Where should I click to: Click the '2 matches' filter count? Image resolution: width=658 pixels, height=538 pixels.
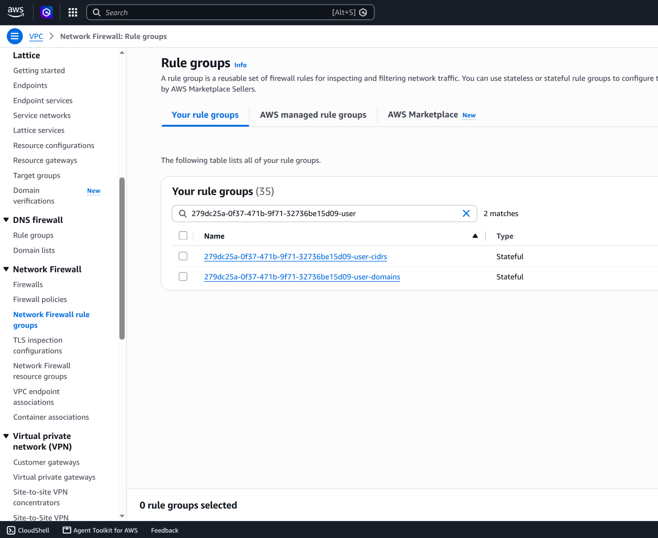pos(501,214)
